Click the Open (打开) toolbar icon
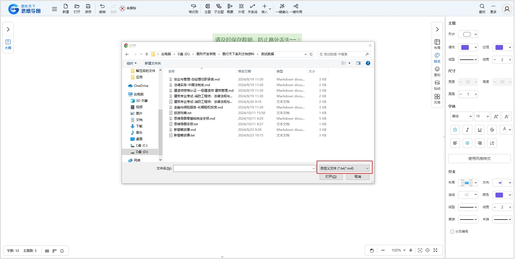 [x=77, y=9]
